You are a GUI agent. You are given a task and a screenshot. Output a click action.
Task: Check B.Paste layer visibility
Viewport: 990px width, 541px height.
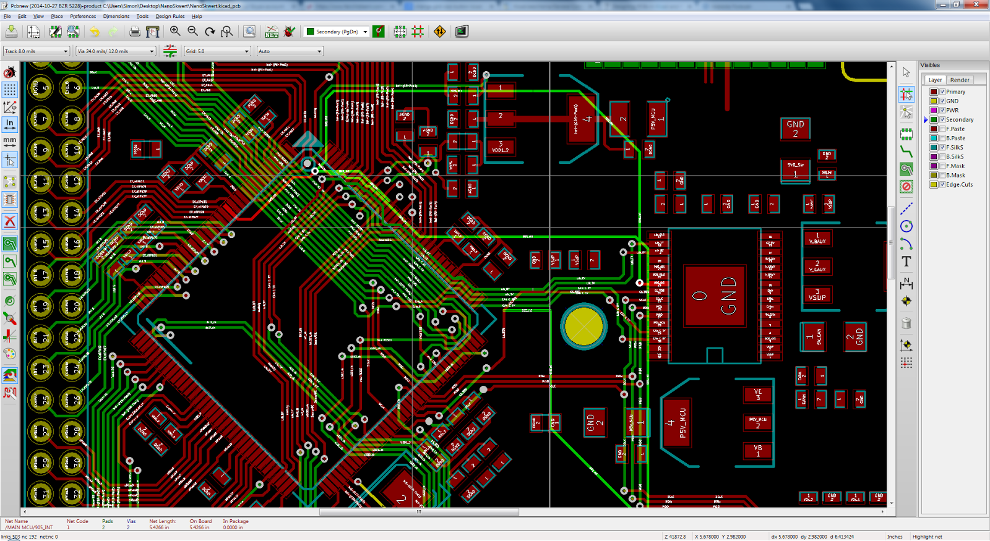coord(942,138)
